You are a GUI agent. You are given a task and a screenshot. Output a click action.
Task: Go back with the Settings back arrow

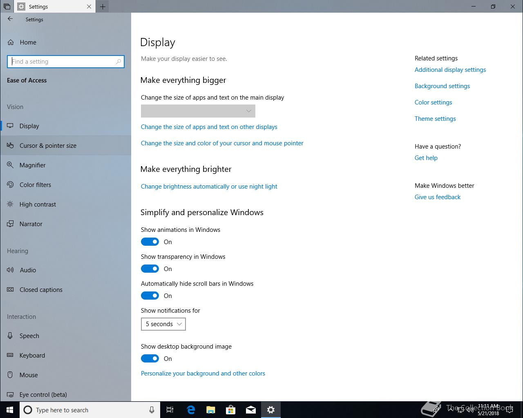tap(10, 19)
